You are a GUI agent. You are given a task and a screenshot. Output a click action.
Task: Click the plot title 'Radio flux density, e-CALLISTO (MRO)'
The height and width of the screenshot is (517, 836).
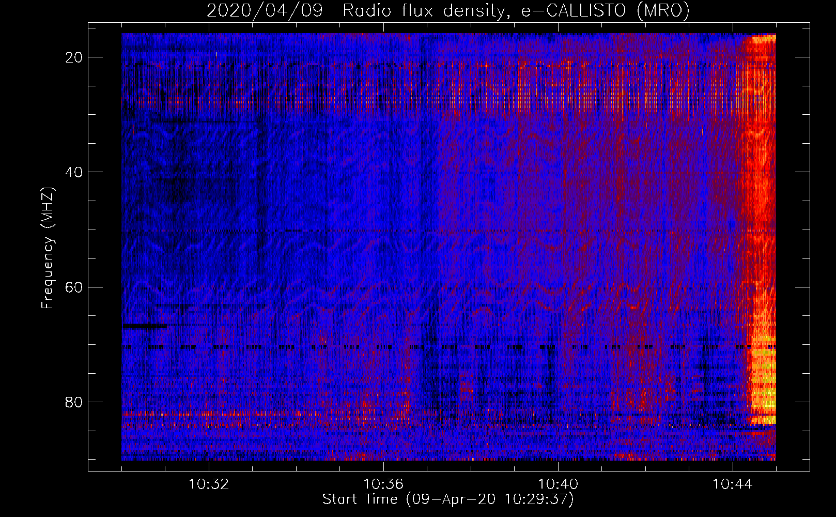516,10
